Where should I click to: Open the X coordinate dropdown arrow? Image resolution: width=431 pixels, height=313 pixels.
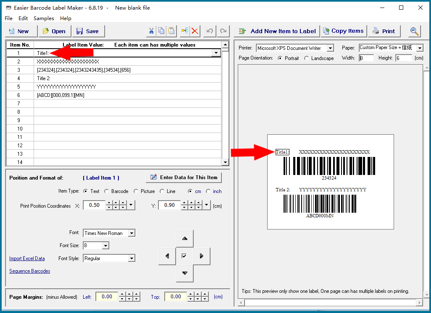pyautogui.click(x=131, y=205)
